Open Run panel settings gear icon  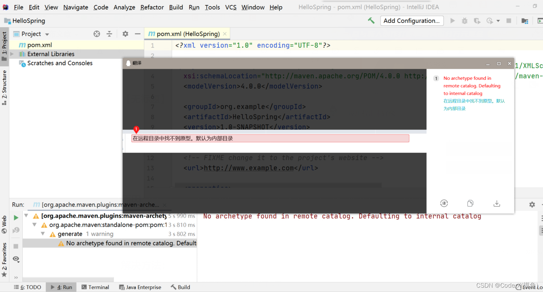point(532,205)
